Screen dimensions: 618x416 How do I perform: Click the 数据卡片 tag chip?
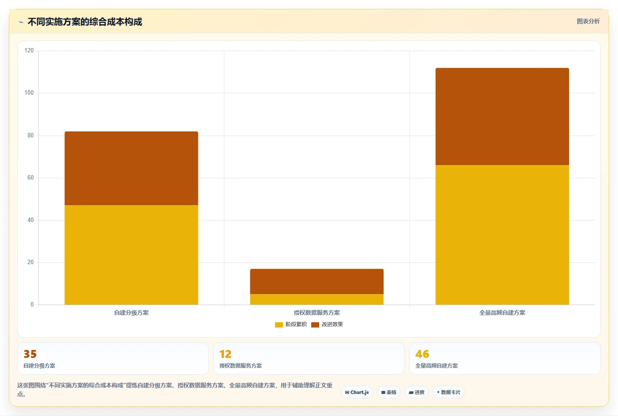[x=449, y=392]
